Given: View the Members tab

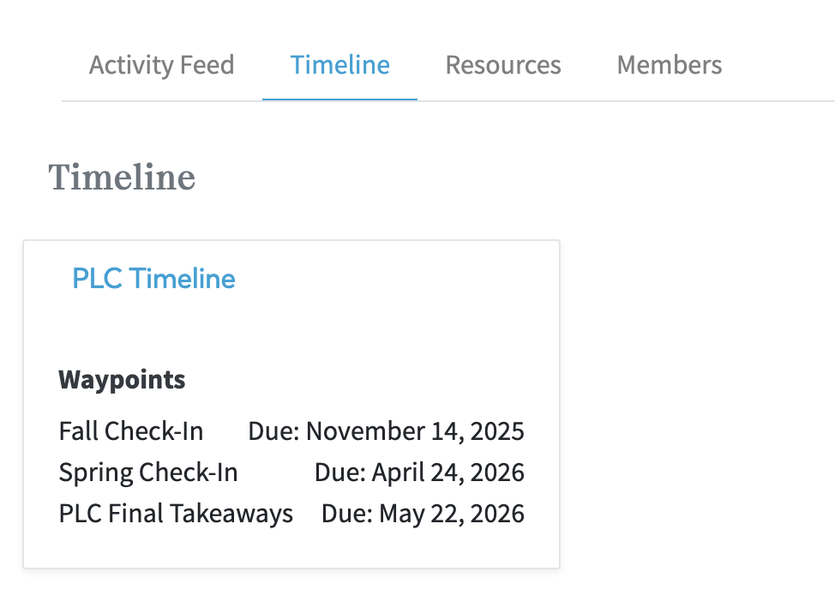Looking at the screenshot, I should [x=669, y=64].
